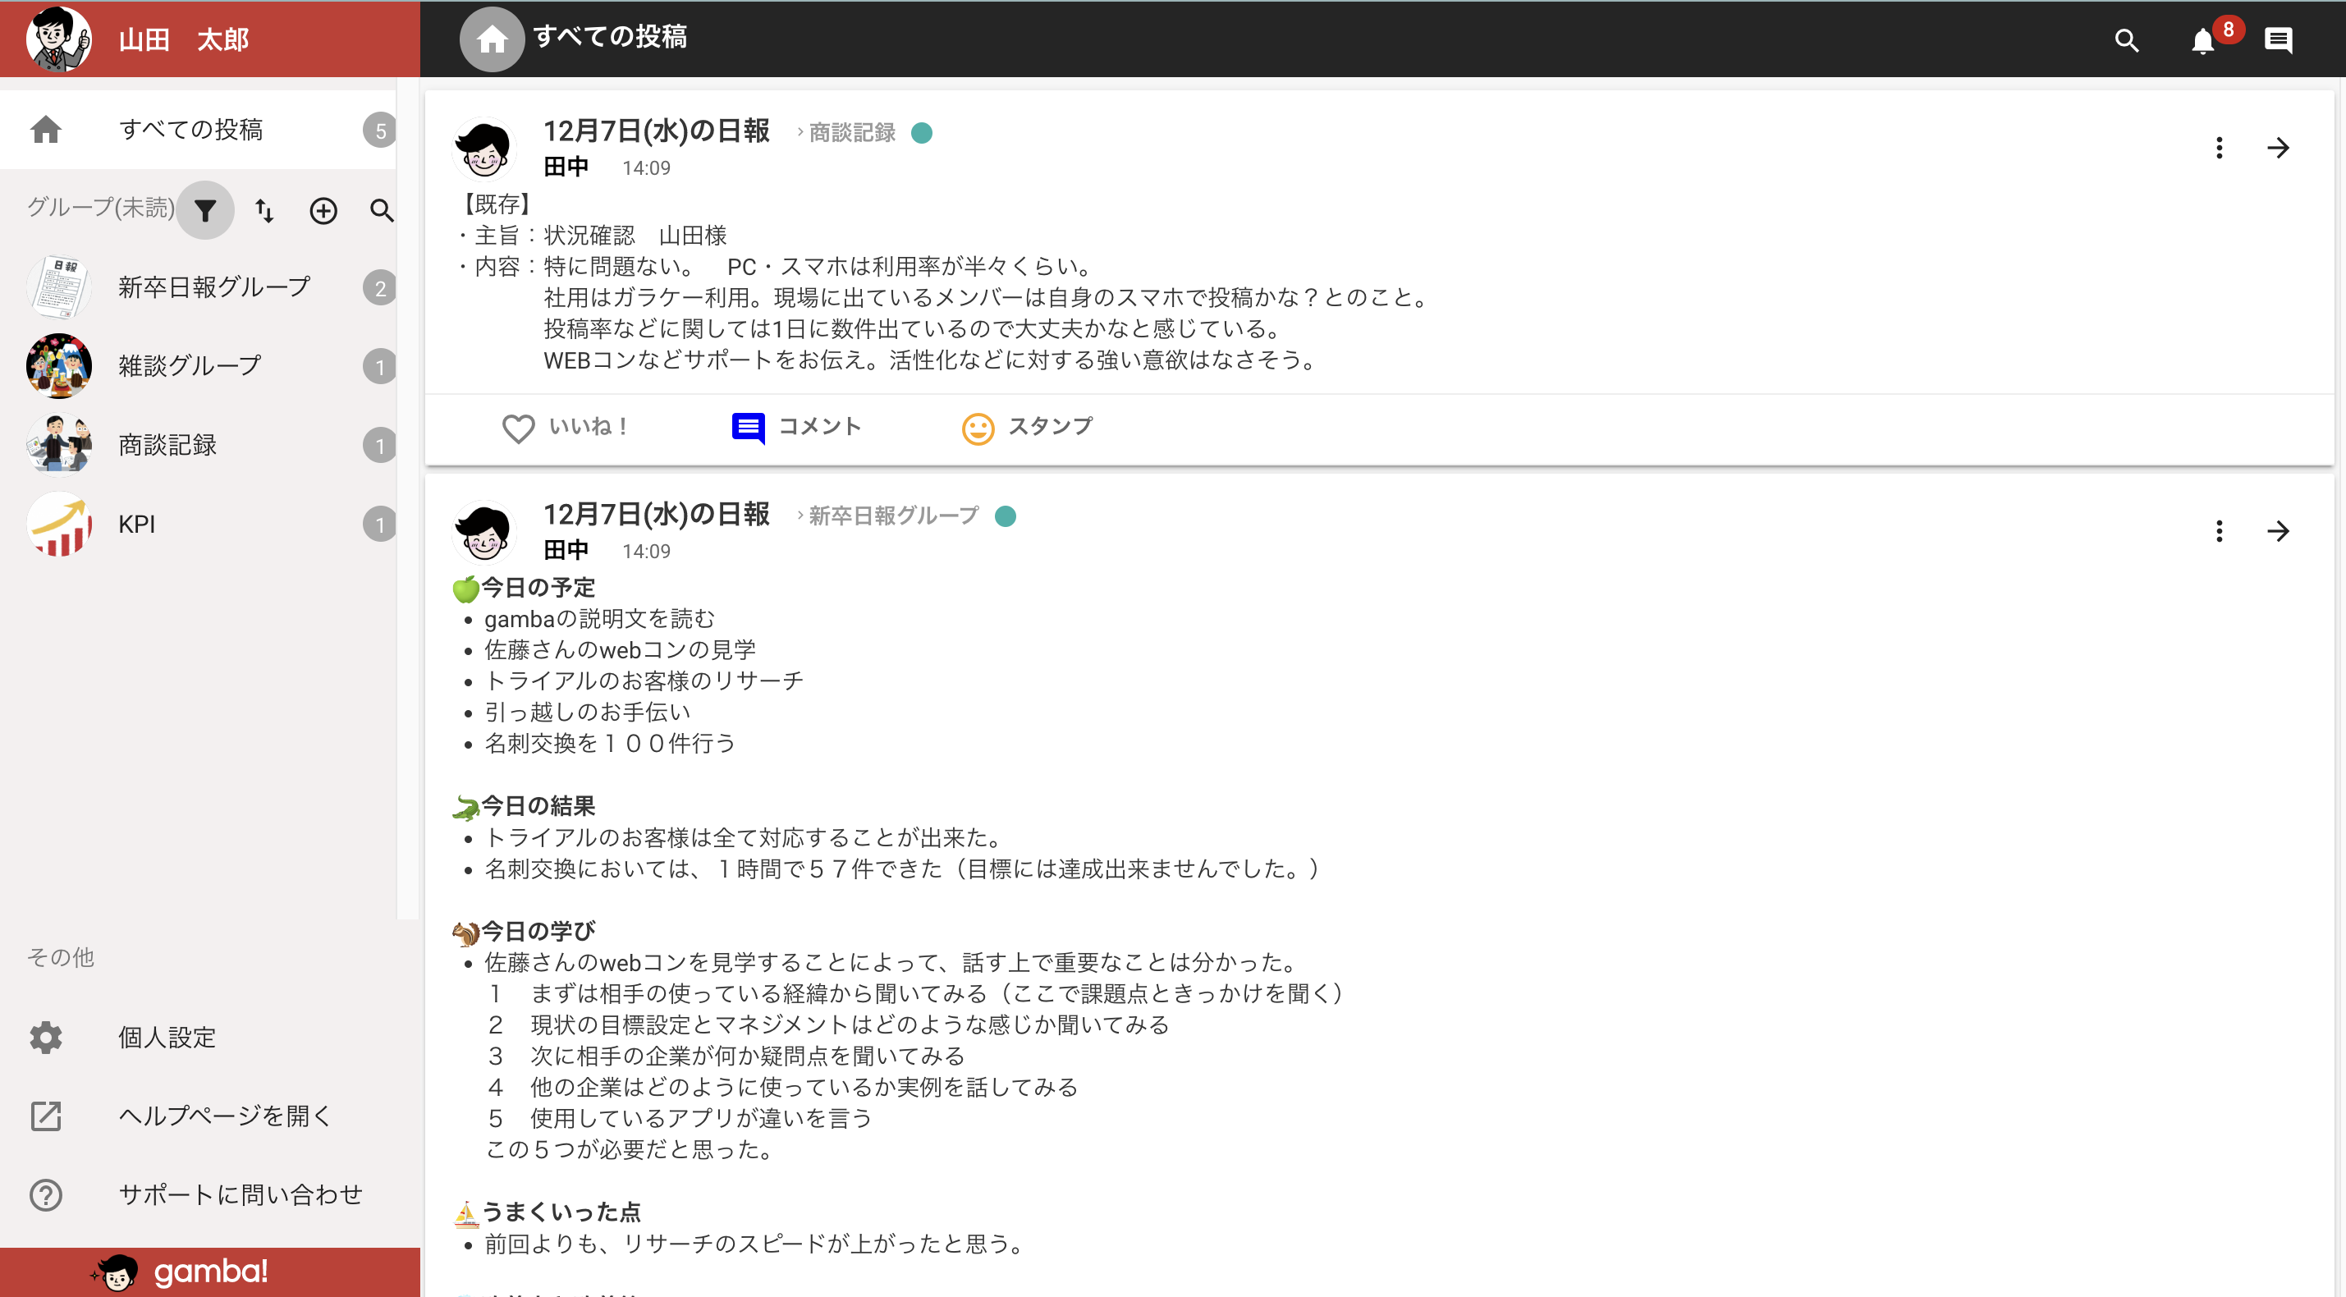Image resolution: width=2346 pixels, height=1297 pixels.
Task: Open 雑談グループ in the sidebar
Action: 199,366
